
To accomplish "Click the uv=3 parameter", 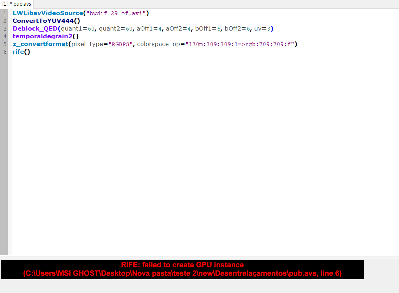I will (x=262, y=29).
